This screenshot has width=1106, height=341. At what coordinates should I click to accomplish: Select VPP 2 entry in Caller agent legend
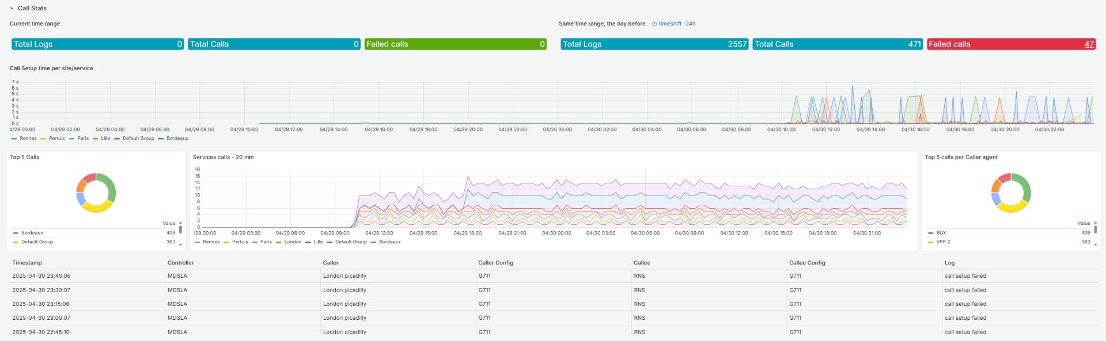(x=943, y=242)
